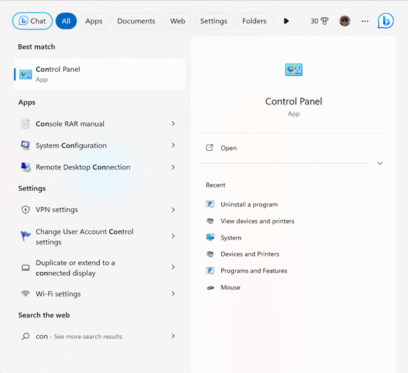Image resolution: width=408 pixels, height=373 pixels.
Task: Open recent Devices and Printers
Action: click(x=250, y=254)
